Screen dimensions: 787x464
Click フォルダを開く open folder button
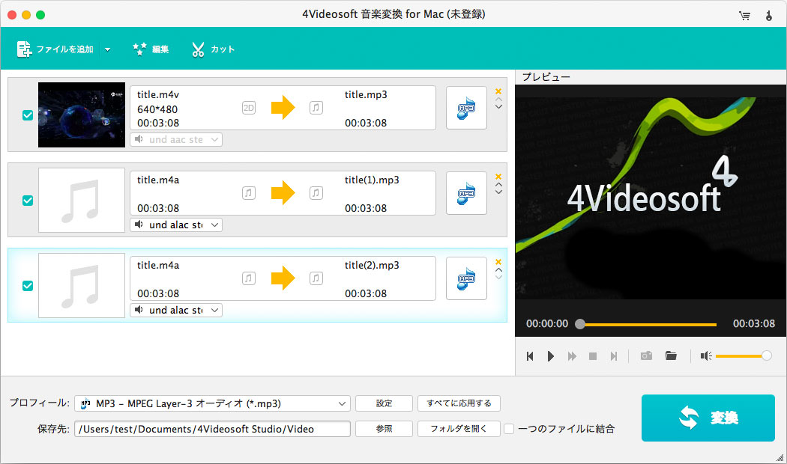coord(459,429)
